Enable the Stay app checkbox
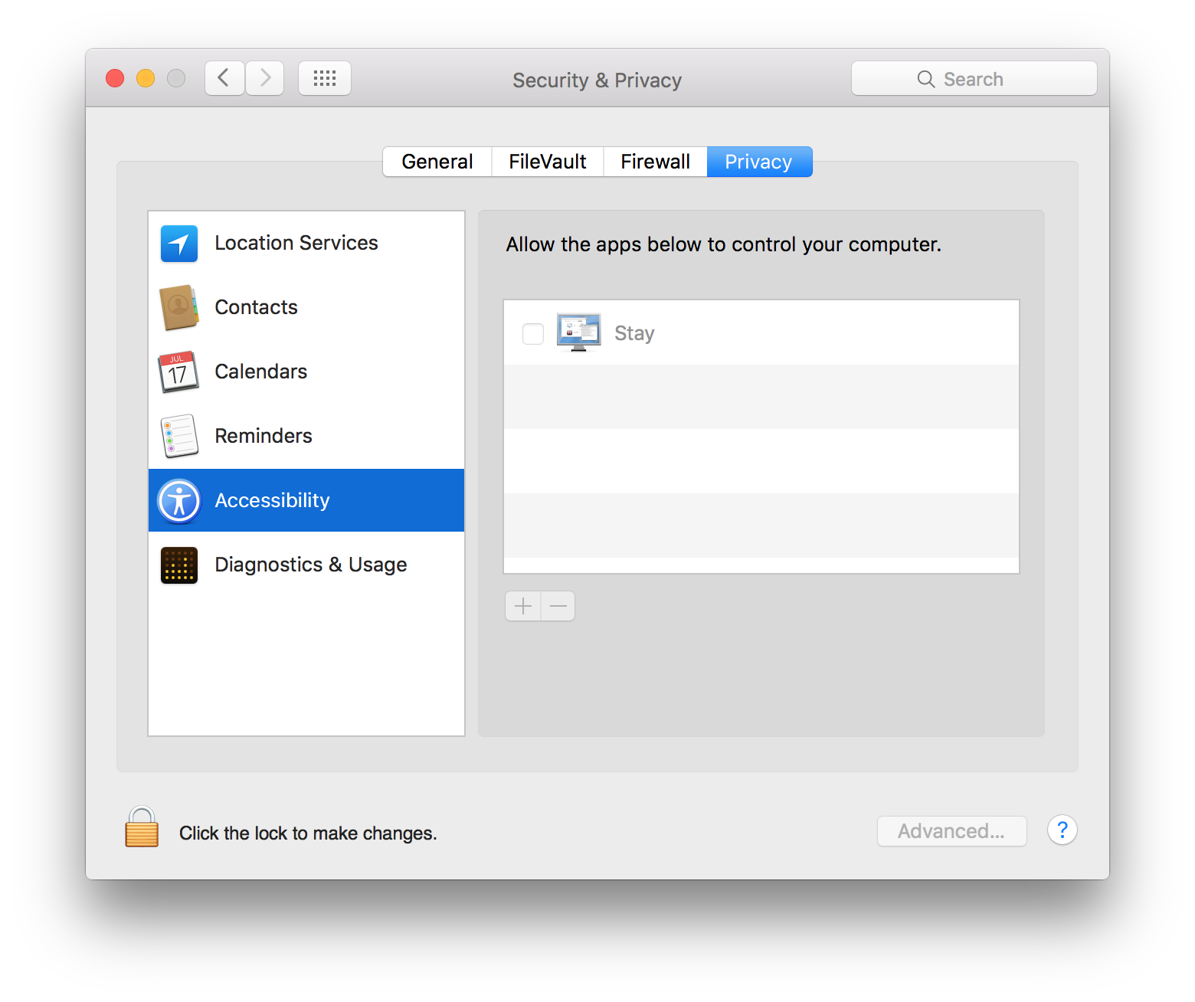 [x=533, y=334]
